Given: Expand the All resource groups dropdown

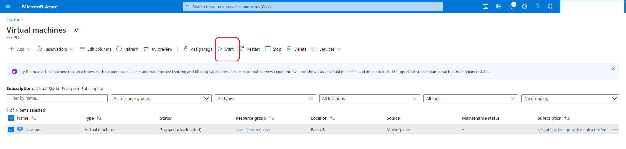Looking at the screenshot, I should (x=161, y=98).
